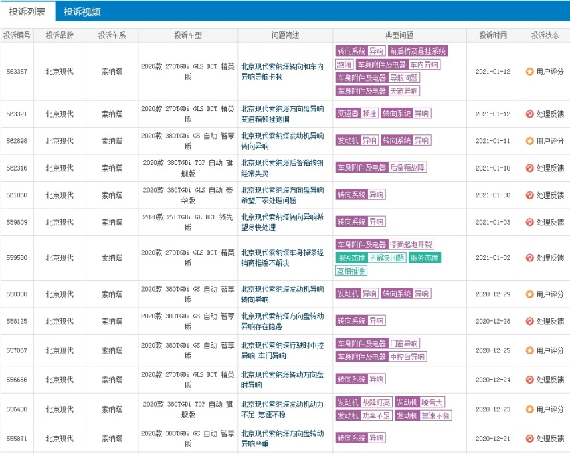Click the 用户评分 icon for complaint 557067
Viewport: 570px width, 454px height.
tap(529, 350)
